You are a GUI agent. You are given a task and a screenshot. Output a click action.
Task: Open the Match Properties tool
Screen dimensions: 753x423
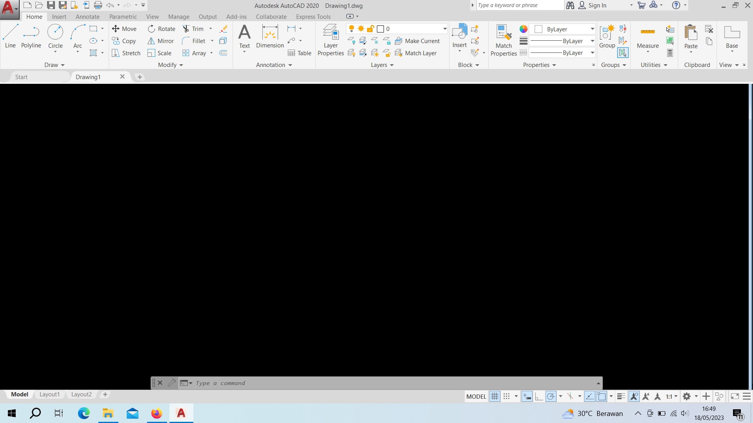(x=504, y=40)
